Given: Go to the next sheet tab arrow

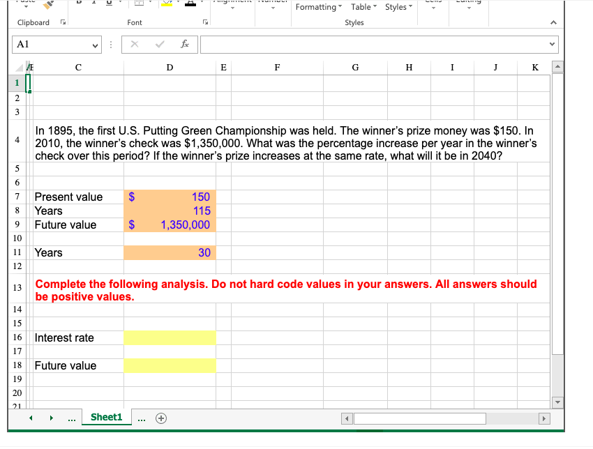Looking at the screenshot, I should (x=51, y=418).
